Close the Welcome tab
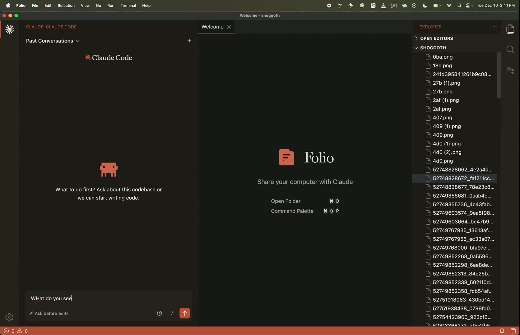The width and height of the screenshot is (520, 335). click(229, 27)
